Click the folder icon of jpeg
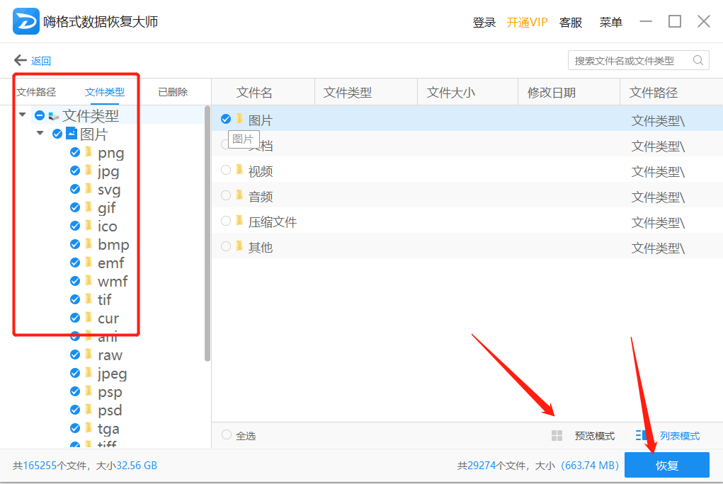 pos(88,373)
